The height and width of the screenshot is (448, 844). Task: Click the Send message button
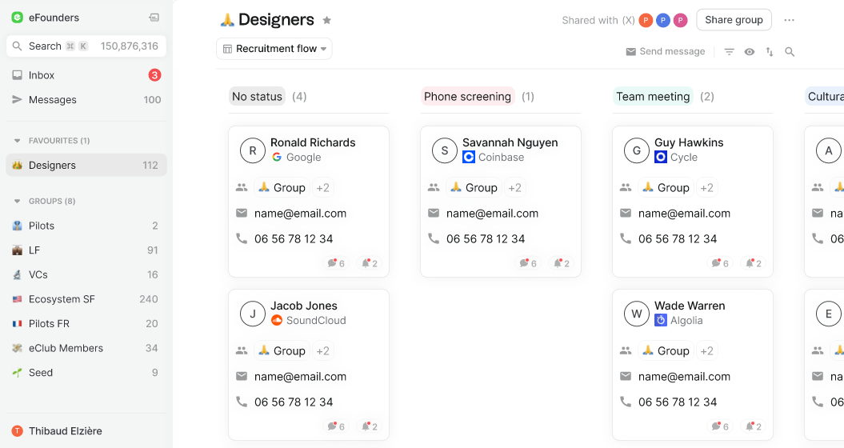coord(666,51)
